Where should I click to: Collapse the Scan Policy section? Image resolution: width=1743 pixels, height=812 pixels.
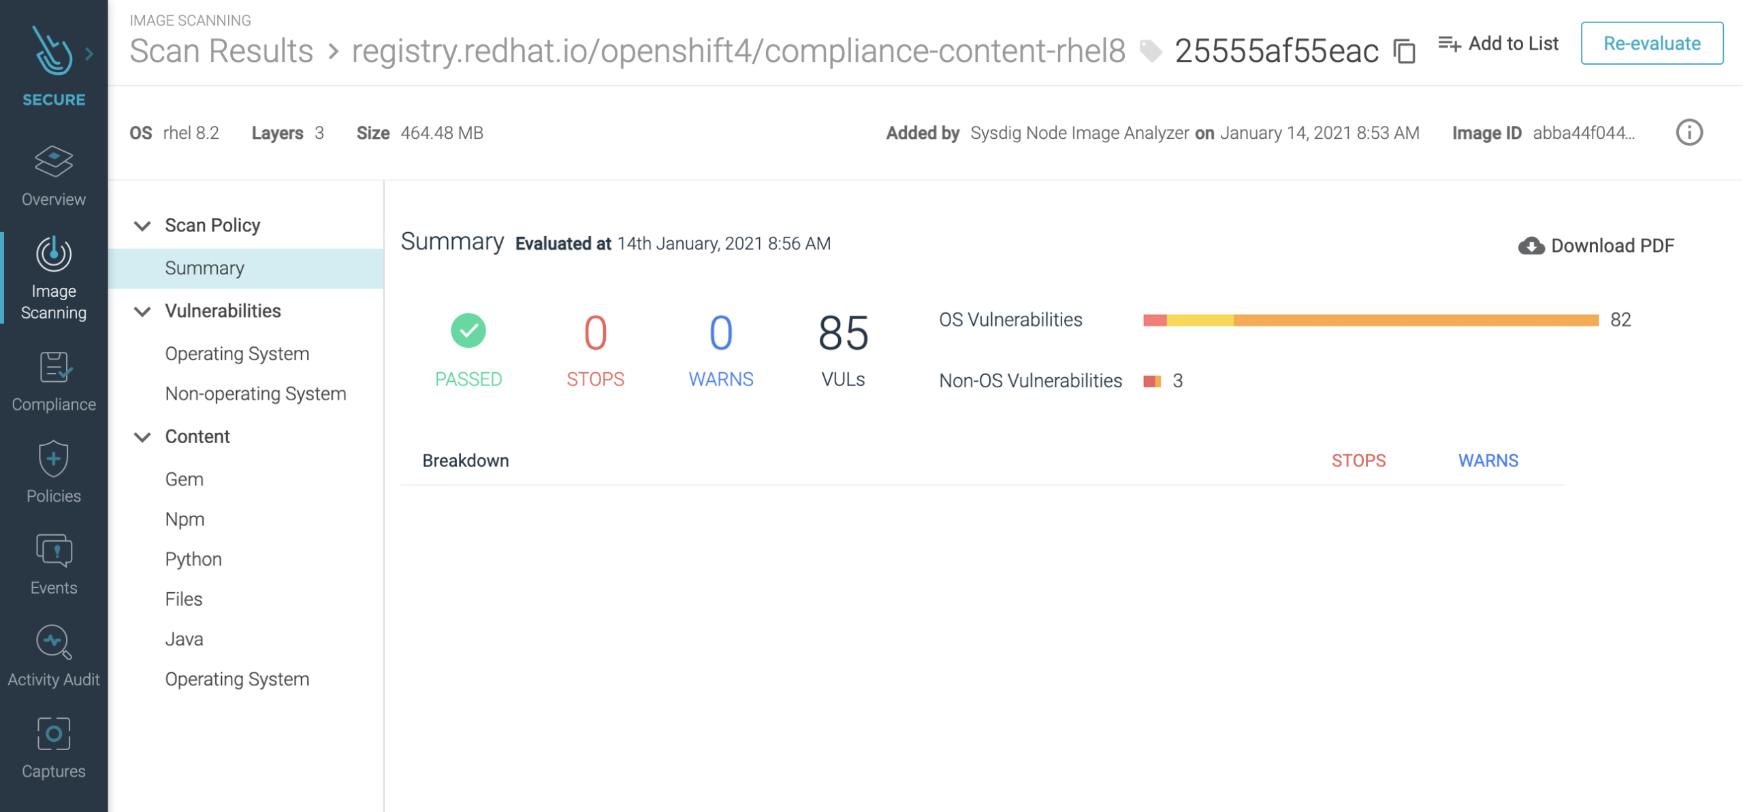click(143, 225)
